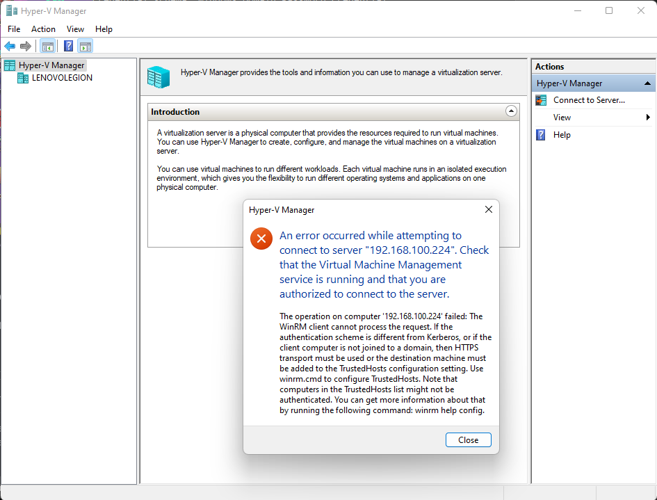Click the Forward arrow toolbar icon
657x500 pixels.
(x=26, y=46)
